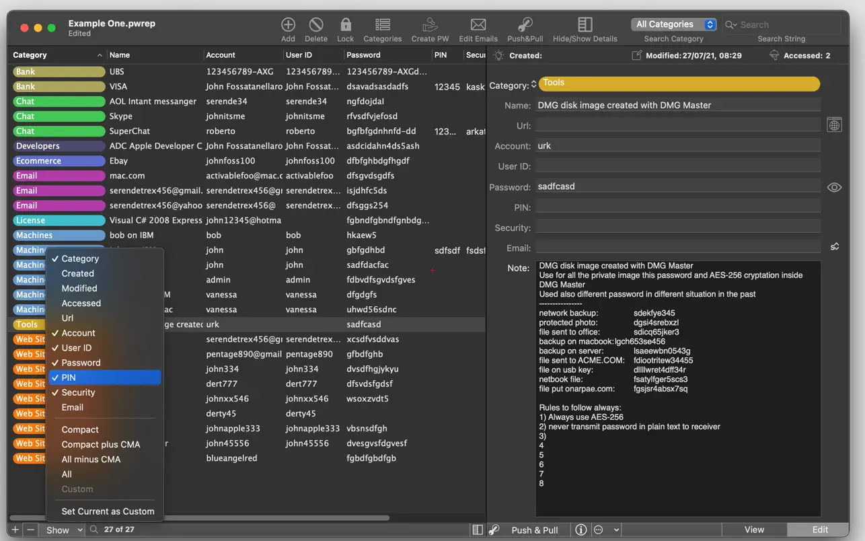Viewport: 865px width, 541px height.
Task: Open the Categories toolbar icon
Action: click(x=383, y=26)
